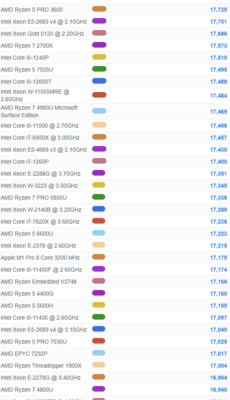The width and height of the screenshot is (230, 400).
Task: Click the 16,964 score value
Action: 218,378
